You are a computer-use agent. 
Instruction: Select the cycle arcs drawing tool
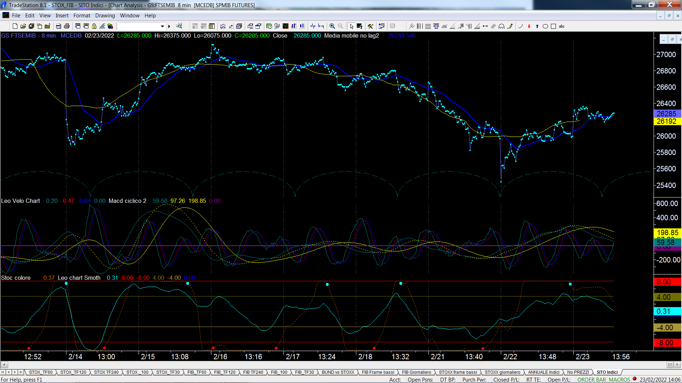502,26
